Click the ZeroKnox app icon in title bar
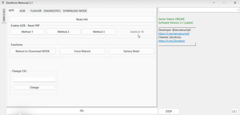240x115 pixels. 2,3
